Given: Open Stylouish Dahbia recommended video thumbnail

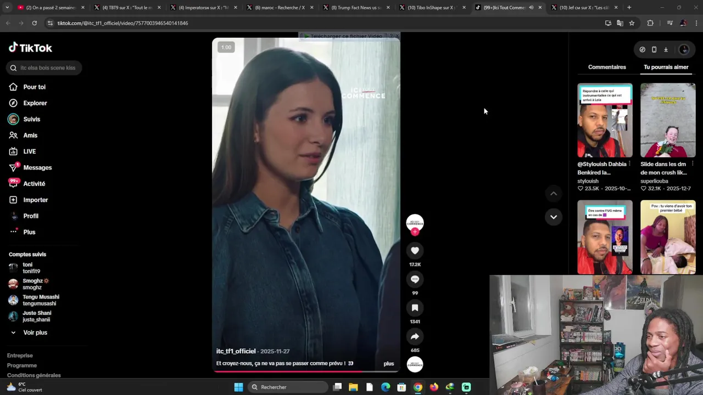Looking at the screenshot, I should tap(605, 120).
